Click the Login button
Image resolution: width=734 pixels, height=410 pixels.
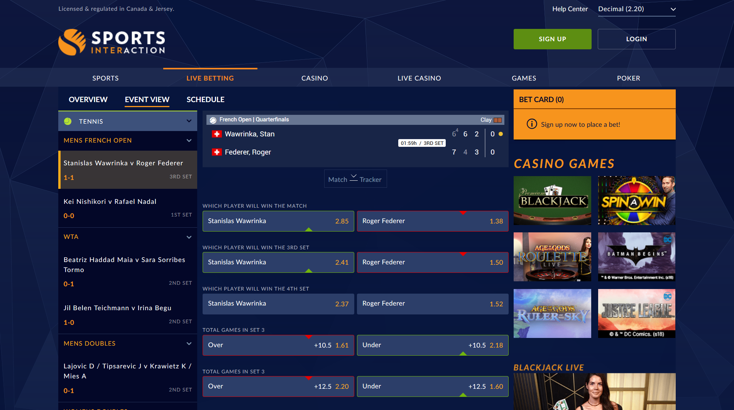(x=637, y=39)
